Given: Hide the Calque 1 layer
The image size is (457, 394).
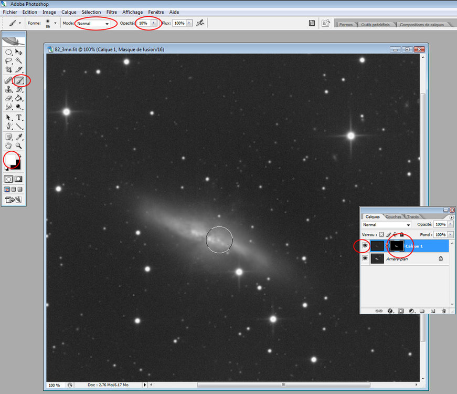Looking at the screenshot, I should [x=365, y=246].
